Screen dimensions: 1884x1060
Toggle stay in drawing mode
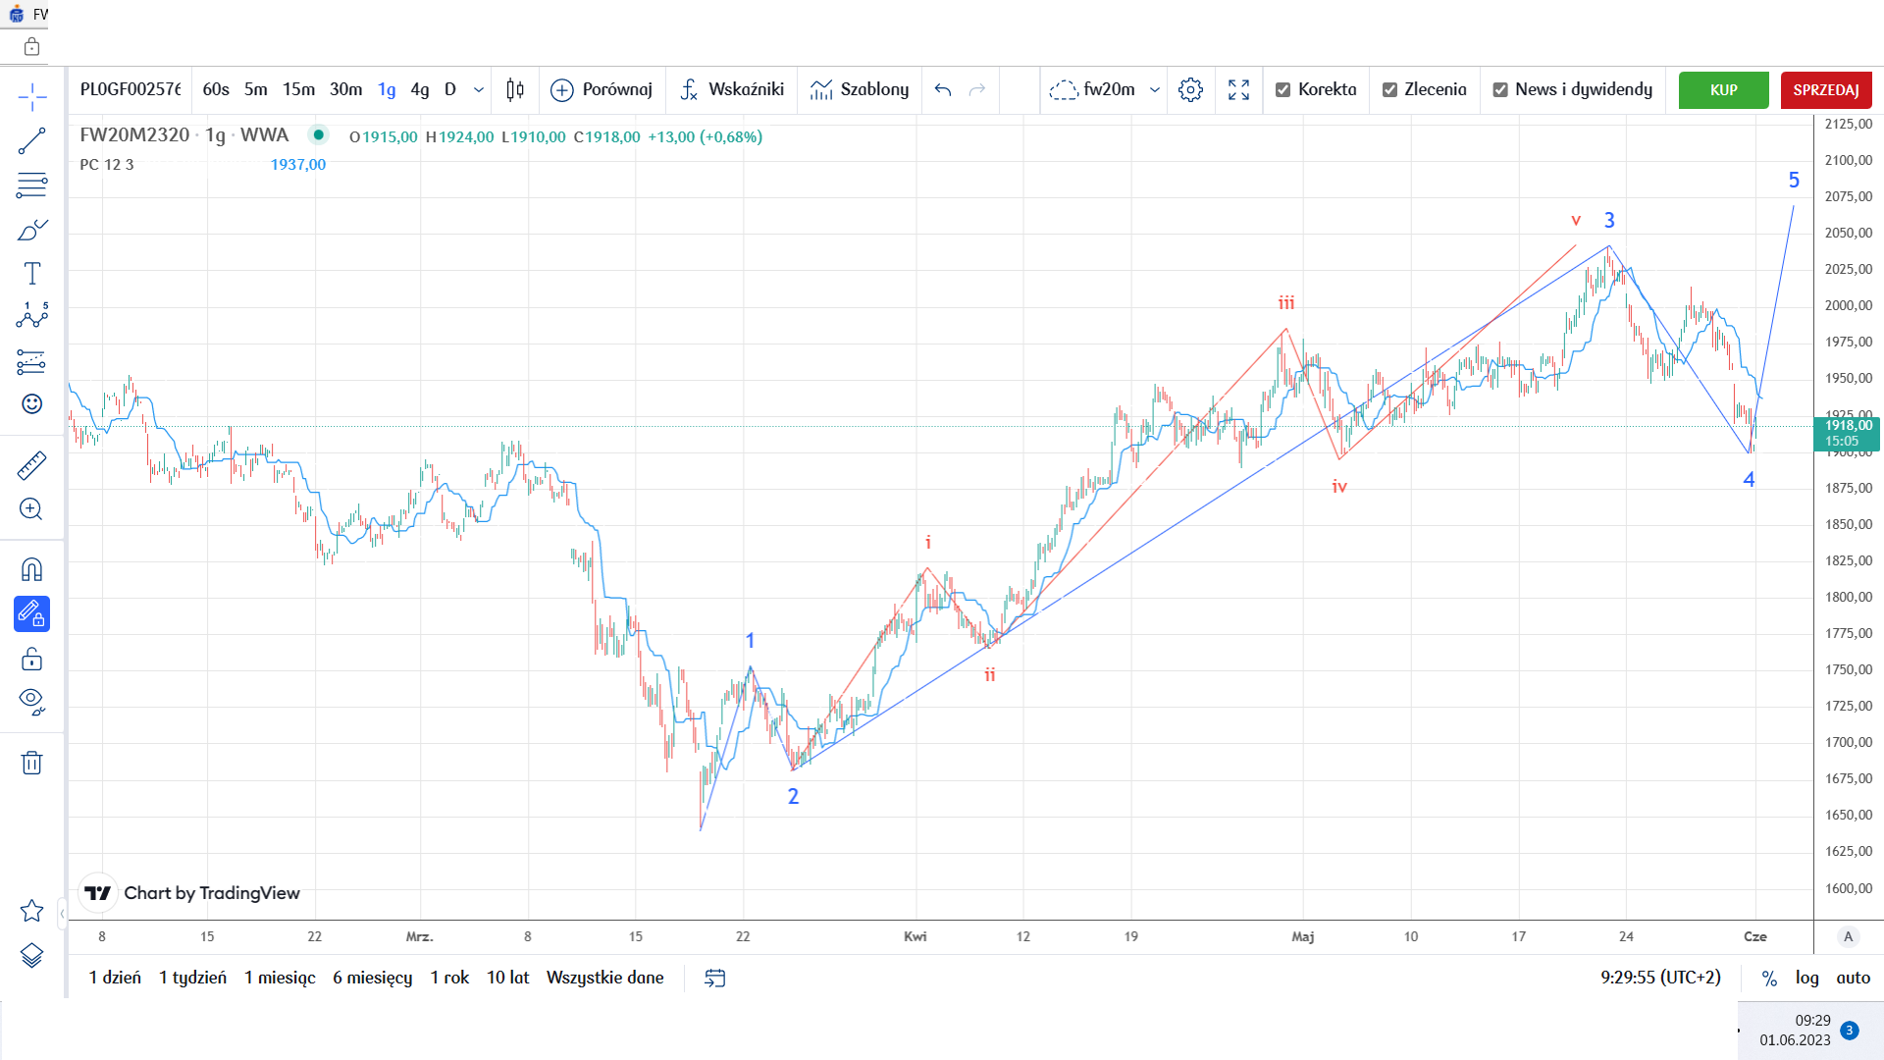(x=31, y=613)
